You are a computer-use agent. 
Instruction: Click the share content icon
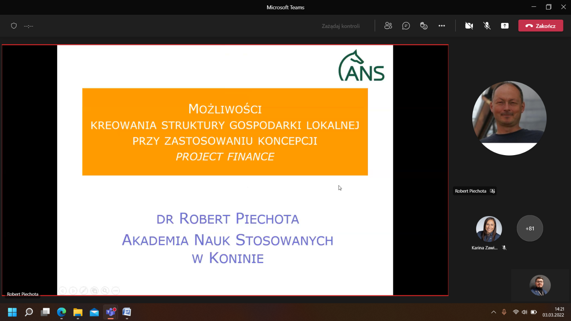505,26
